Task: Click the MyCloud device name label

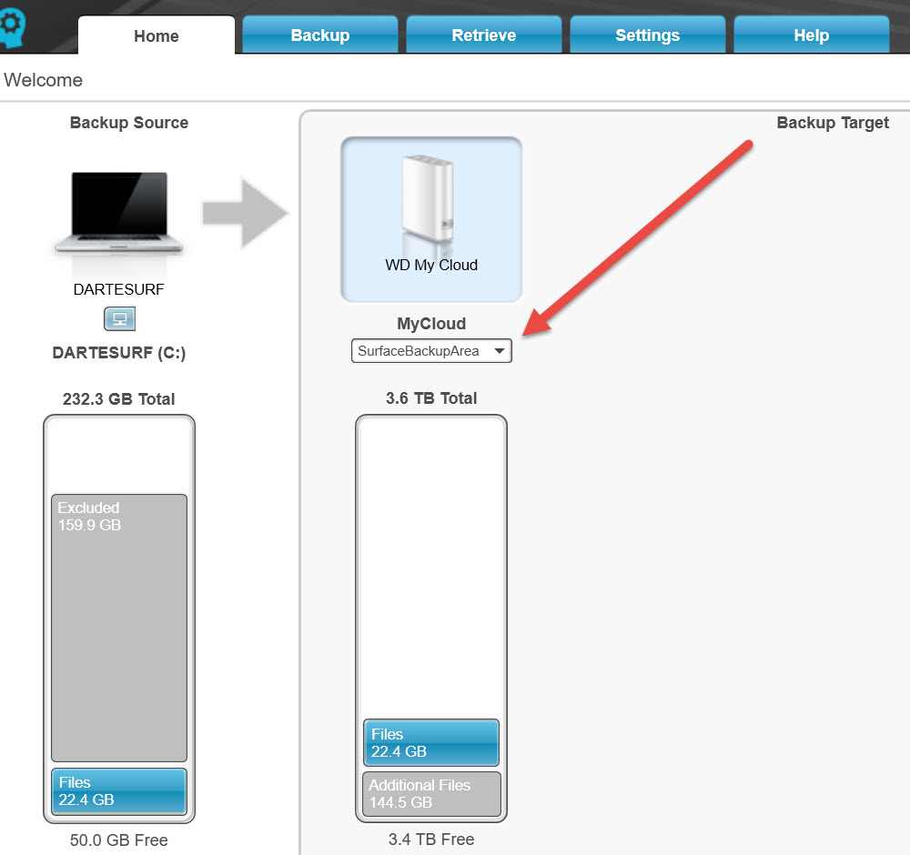Action: point(431,324)
